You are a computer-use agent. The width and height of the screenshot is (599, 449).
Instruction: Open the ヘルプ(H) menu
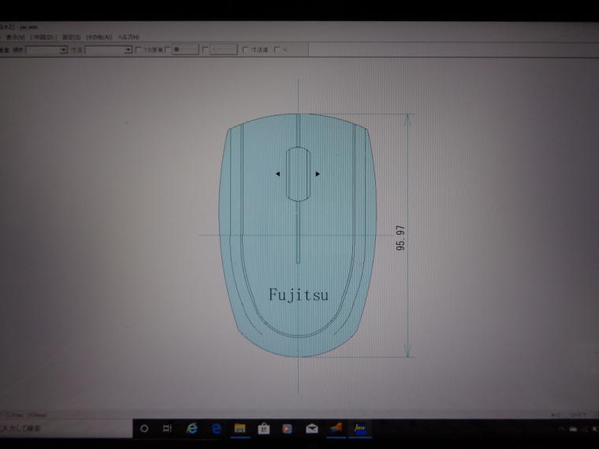128,37
